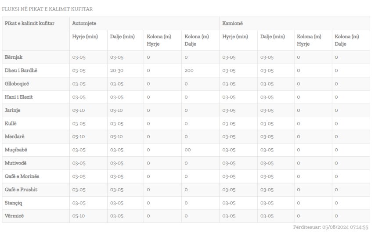The height and width of the screenshot is (233, 382).
Task: Click the Kullë row label
Action: coord(11,123)
